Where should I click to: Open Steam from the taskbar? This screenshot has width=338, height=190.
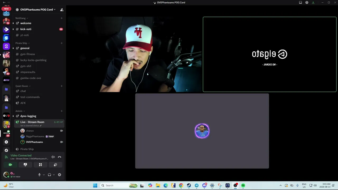[189, 186]
